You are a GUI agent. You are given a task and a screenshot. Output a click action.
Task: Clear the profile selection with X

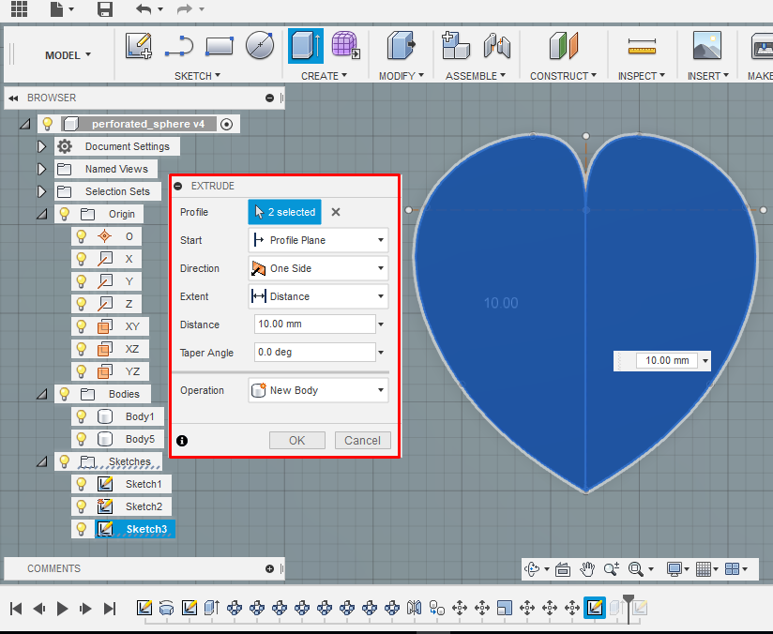click(336, 212)
